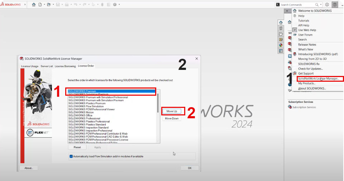This screenshot has height=181, width=344.
Task: Open Get Support menu item
Action: 306,73
